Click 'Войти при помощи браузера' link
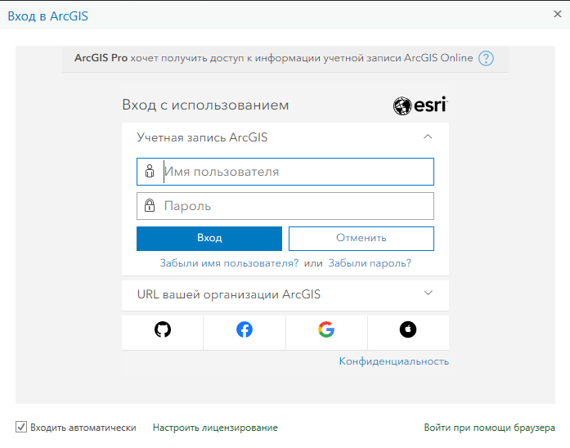 pyautogui.click(x=489, y=428)
